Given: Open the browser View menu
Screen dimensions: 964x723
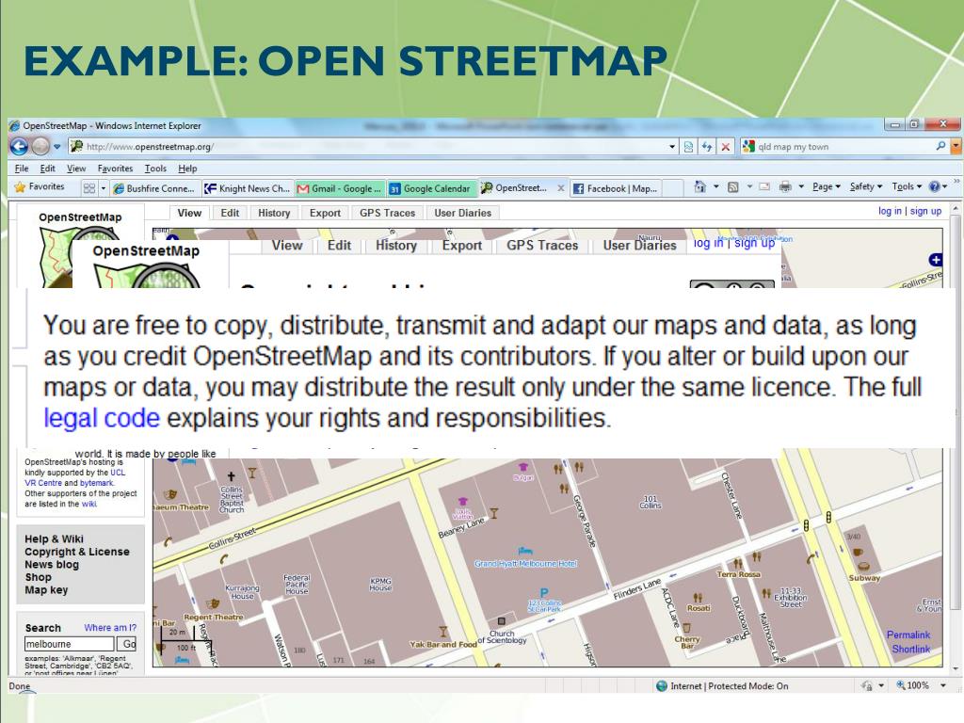Looking at the screenshot, I should click(x=76, y=168).
